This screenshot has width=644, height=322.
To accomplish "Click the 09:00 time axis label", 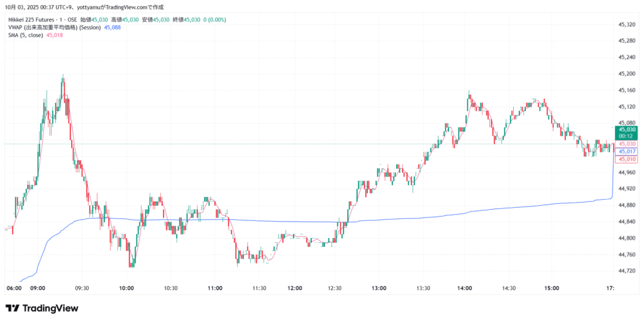I will (x=38, y=288).
